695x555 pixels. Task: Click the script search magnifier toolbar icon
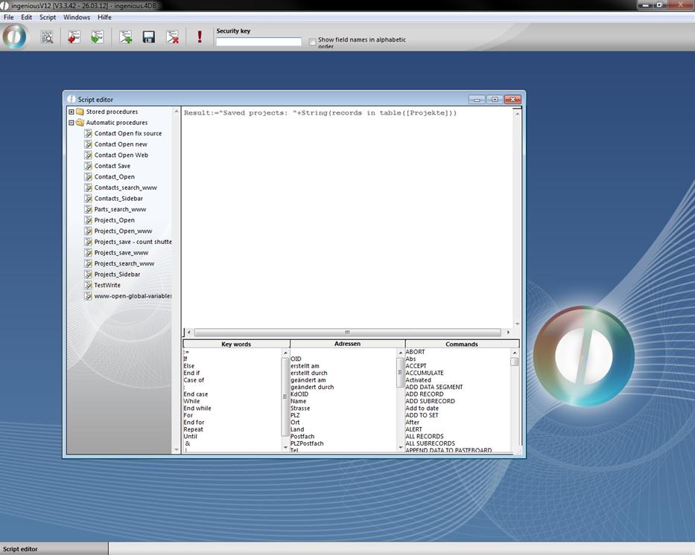tap(47, 36)
